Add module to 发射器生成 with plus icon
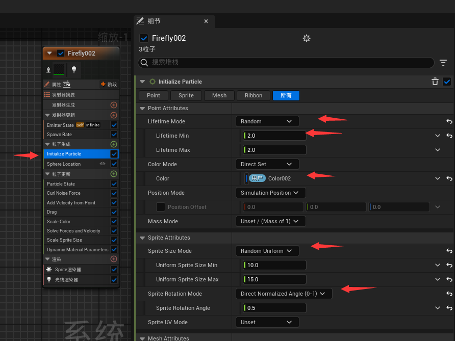 pos(114,105)
